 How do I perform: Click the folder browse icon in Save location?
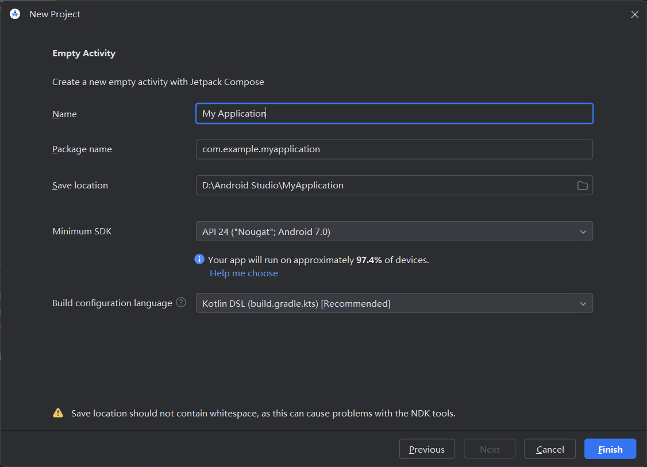(x=582, y=186)
